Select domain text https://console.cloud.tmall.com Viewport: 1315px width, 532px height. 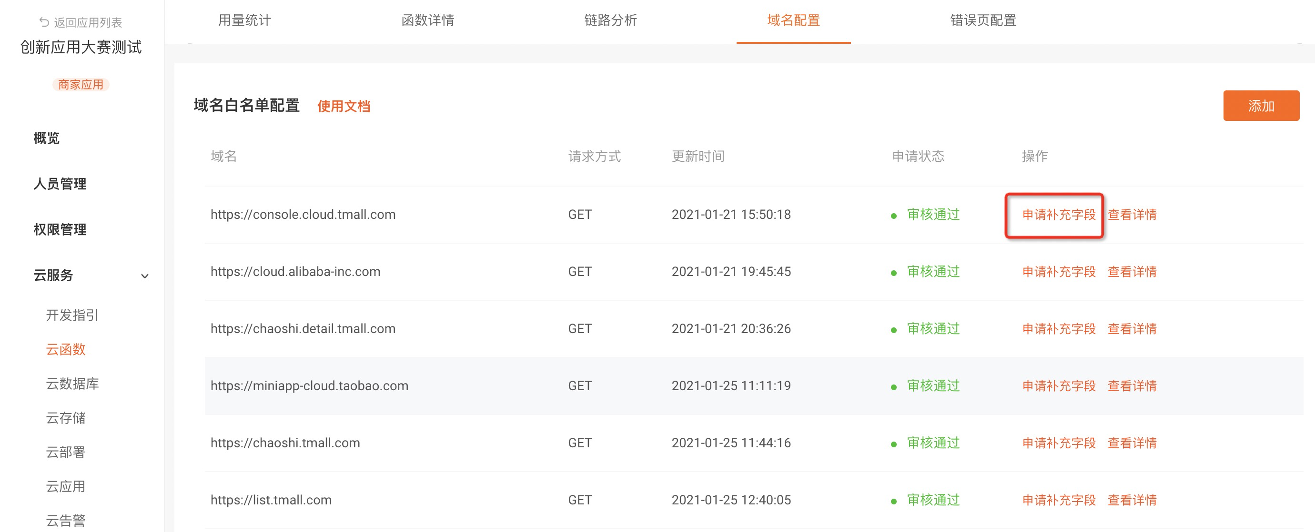pyautogui.click(x=303, y=215)
